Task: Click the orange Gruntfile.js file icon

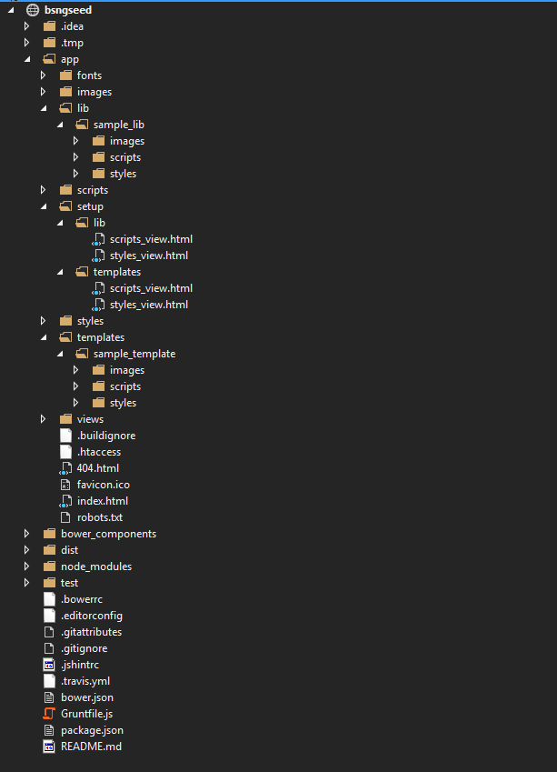Action: [x=49, y=713]
